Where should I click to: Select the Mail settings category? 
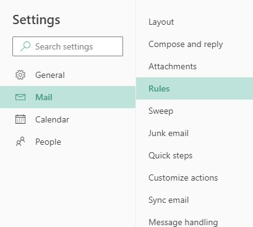pyautogui.click(x=67, y=97)
